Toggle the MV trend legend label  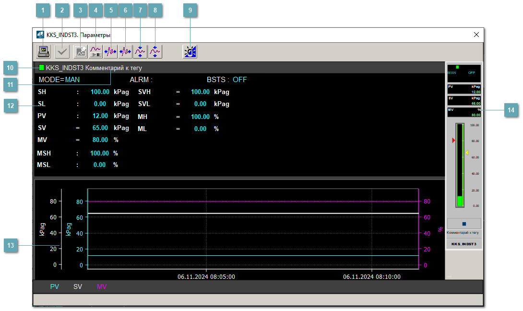pos(102,287)
